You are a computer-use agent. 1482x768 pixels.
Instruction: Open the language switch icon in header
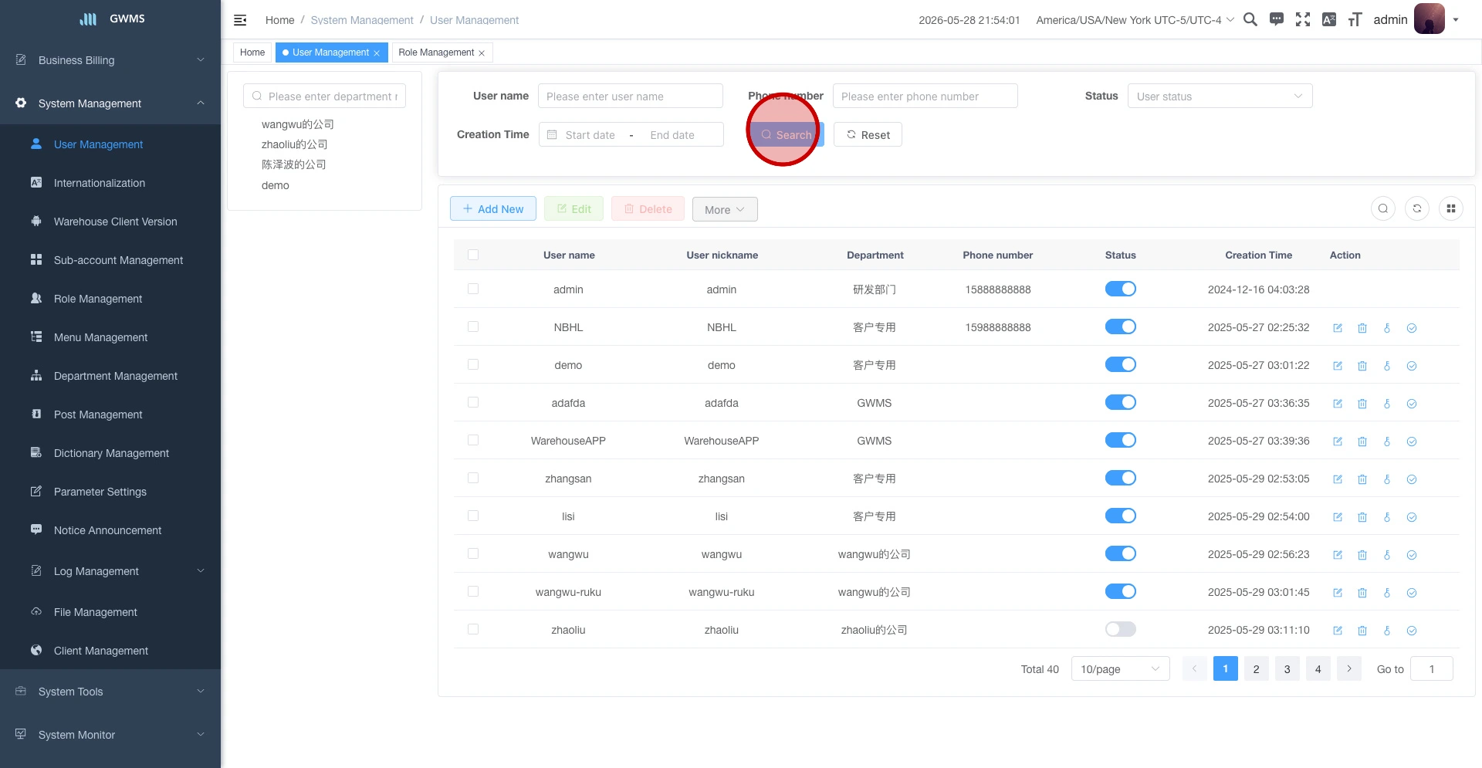tap(1329, 19)
